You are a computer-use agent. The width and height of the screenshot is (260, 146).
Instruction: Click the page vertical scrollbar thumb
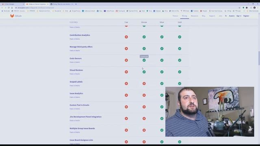(x=259, y=58)
